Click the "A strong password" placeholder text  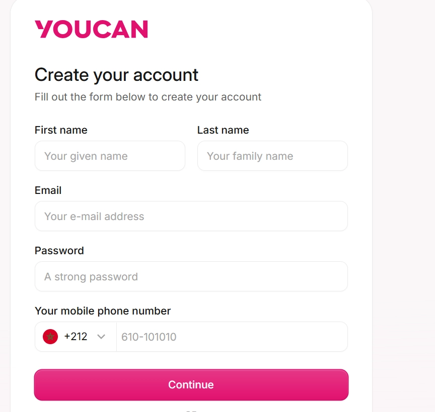point(91,277)
